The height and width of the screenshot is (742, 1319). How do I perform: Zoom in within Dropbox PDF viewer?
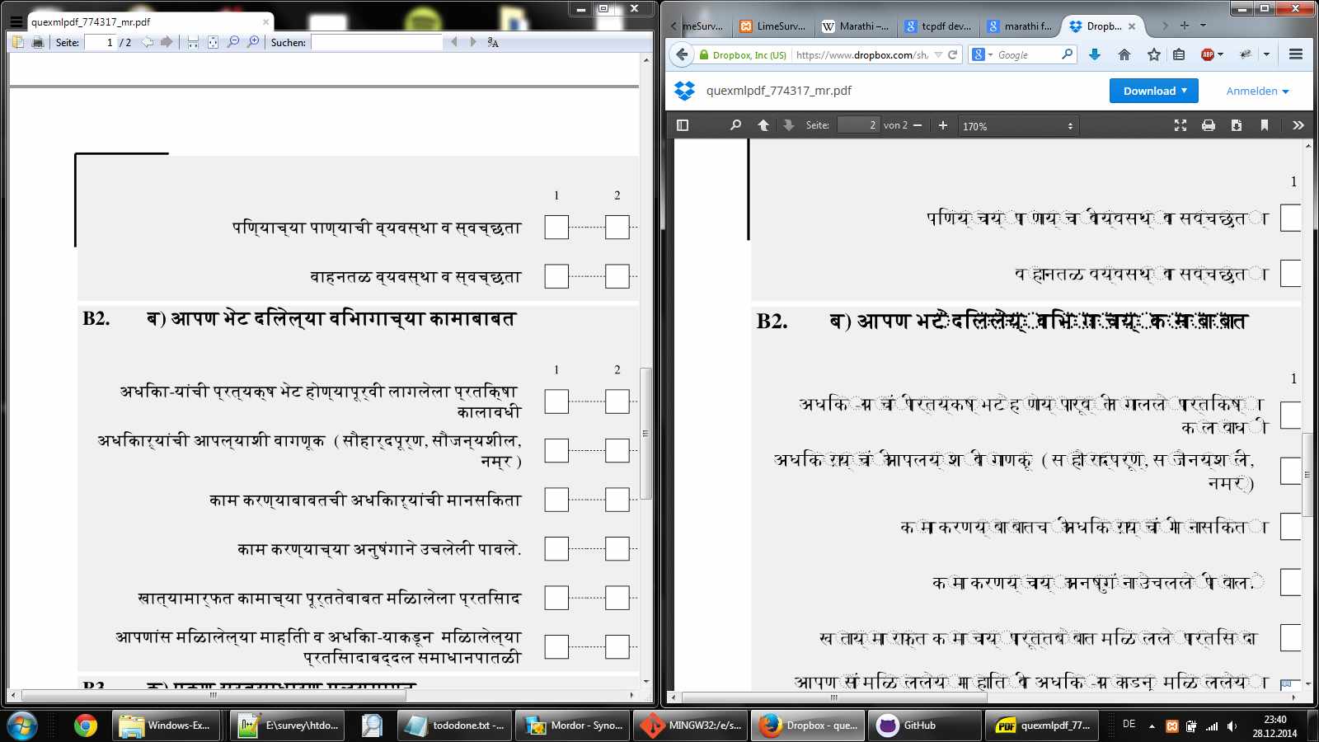[x=943, y=125]
